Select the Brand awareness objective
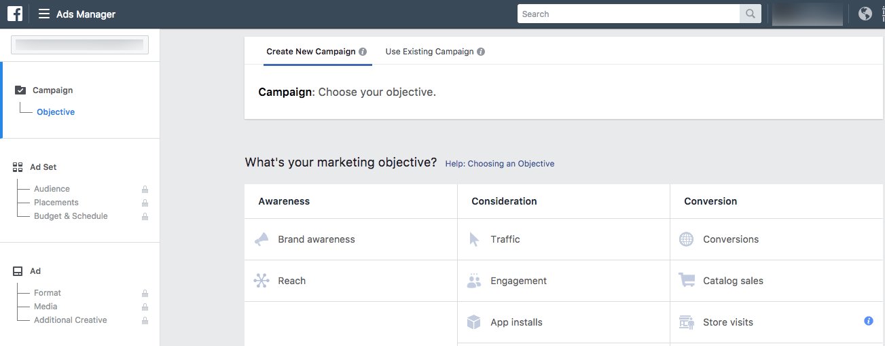This screenshot has width=885, height=346. pos(351,239)
